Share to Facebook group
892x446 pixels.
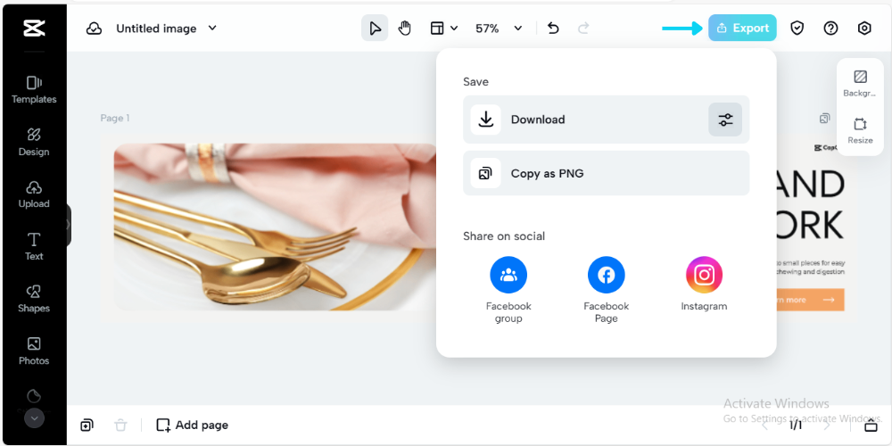[x=508, y=290]
